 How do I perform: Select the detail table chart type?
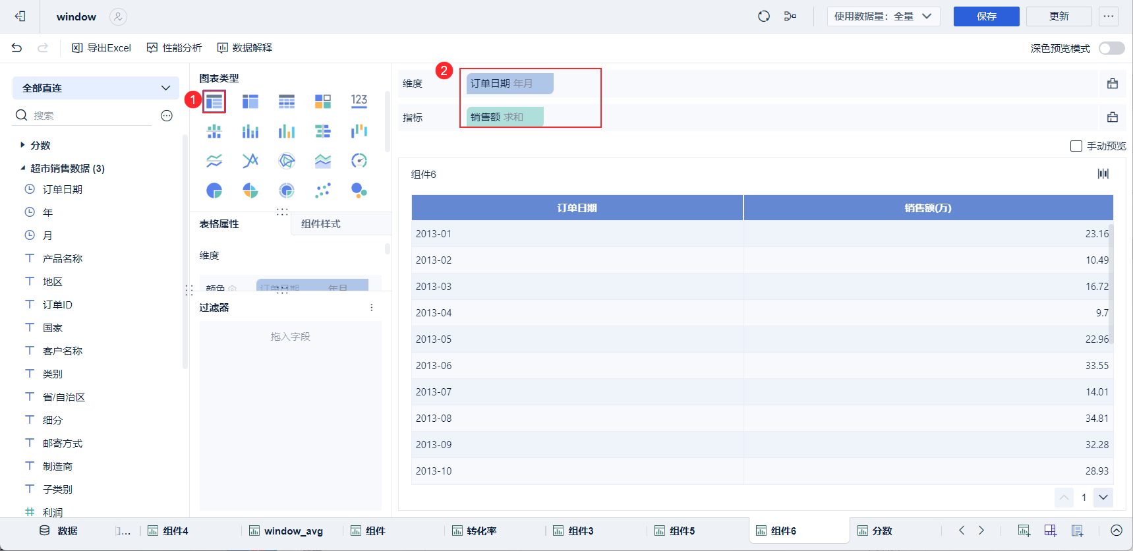coord(287,101)
